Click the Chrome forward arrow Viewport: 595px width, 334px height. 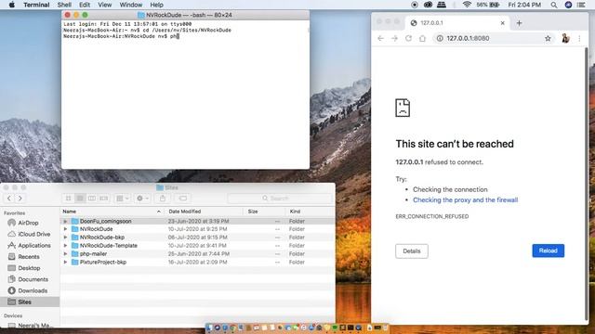click(x=394, y=38)
